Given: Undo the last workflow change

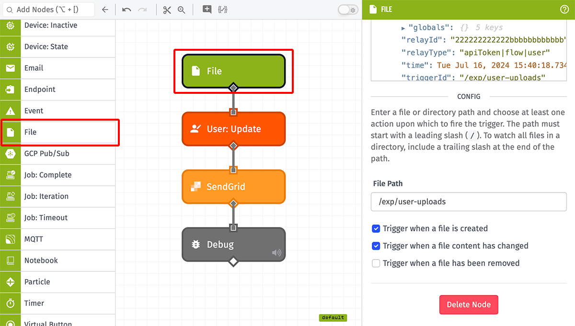Looking at the screenshot, I should coord(126,10).
